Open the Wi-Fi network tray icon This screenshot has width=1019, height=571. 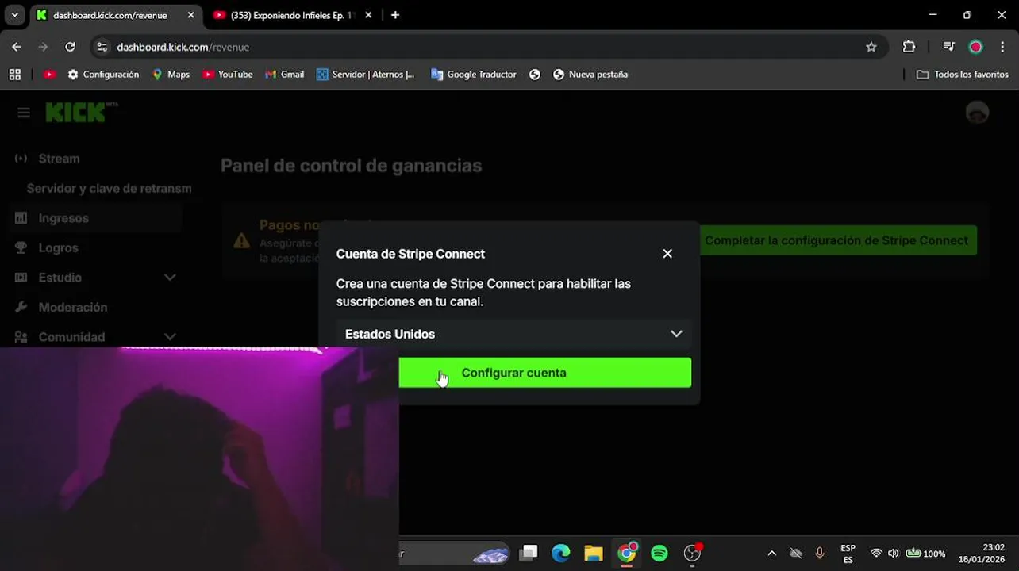tap(876, 554)
